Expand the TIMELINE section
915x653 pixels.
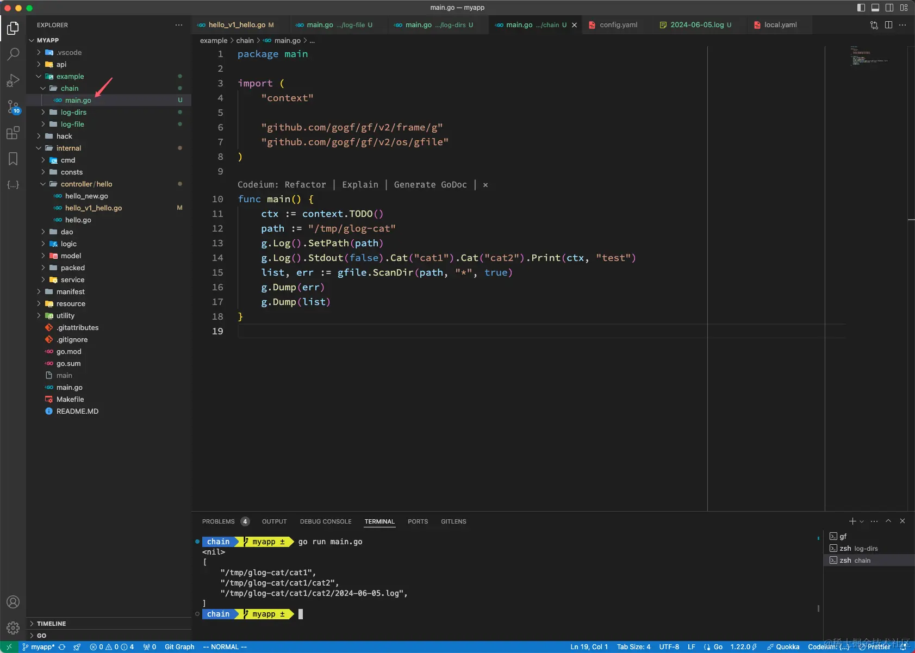point(109,624)
